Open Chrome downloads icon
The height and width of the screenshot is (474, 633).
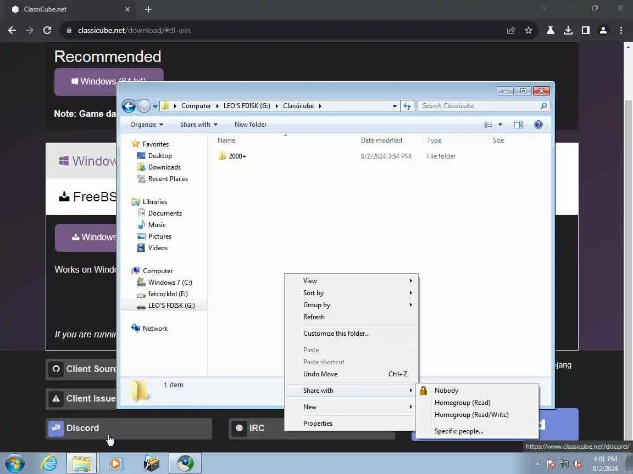(x=568, y=30)
